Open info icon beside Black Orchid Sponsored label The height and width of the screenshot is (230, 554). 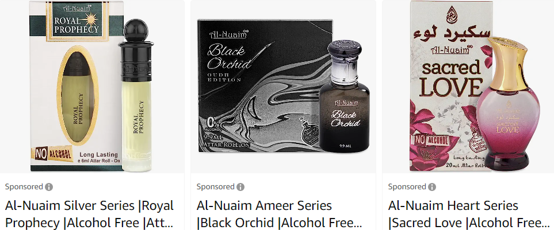[x=240, y=187]
